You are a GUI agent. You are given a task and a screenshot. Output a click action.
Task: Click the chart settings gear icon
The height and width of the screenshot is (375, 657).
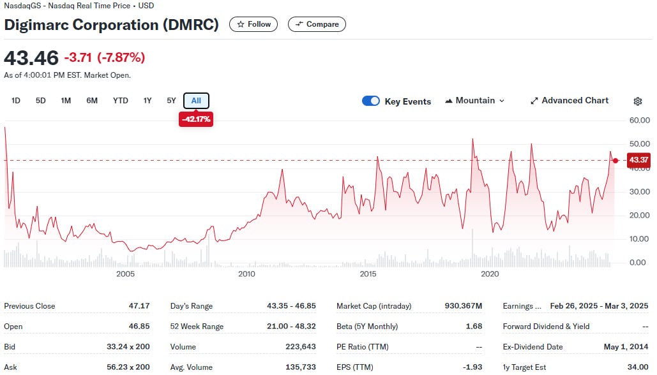[x=637, y=101]
